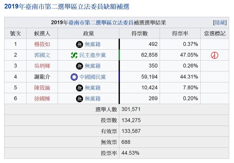Open candidate 吳炳輝 red link
The height and width of the screenshot is (163, 234).
pos(42,66)
